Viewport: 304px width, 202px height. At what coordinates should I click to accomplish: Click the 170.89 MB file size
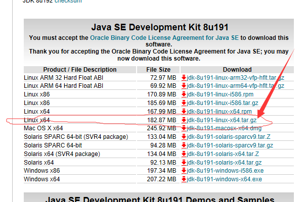(x=162, y=94)
